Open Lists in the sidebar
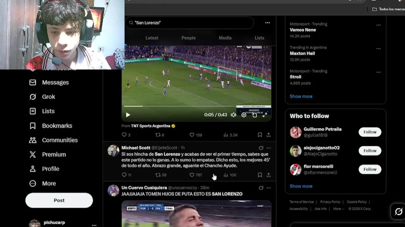This screenshot has width=405, height=227. click(42, 111)
